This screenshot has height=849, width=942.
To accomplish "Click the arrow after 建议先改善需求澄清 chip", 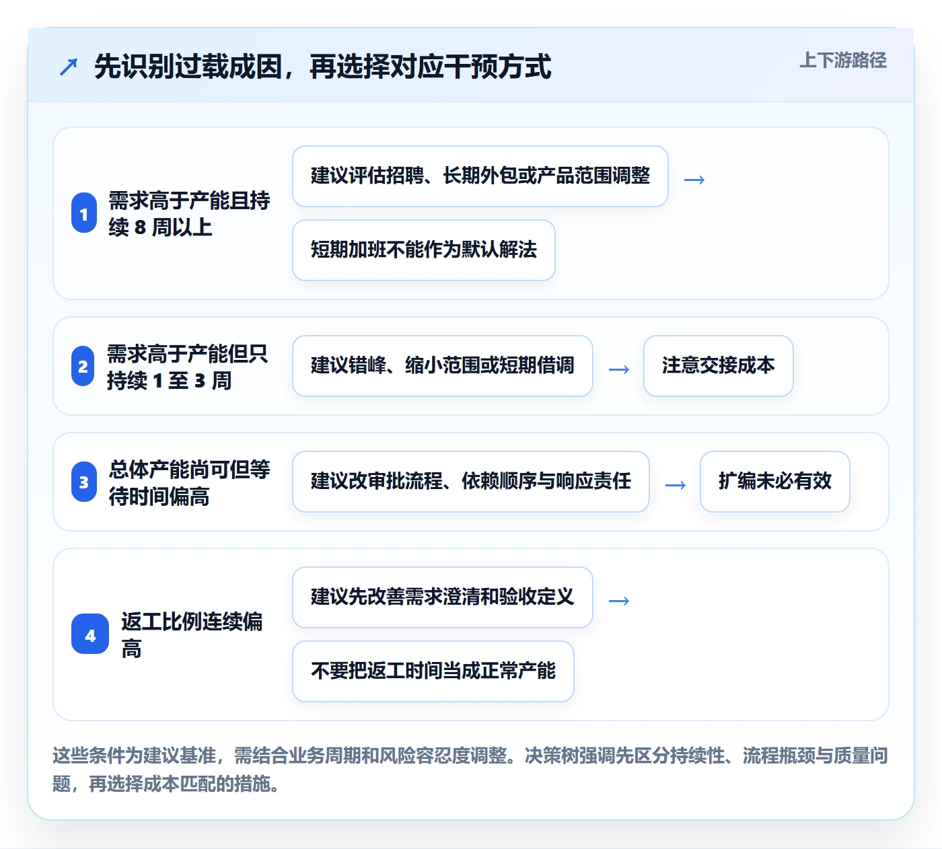I will click(619, 601).
